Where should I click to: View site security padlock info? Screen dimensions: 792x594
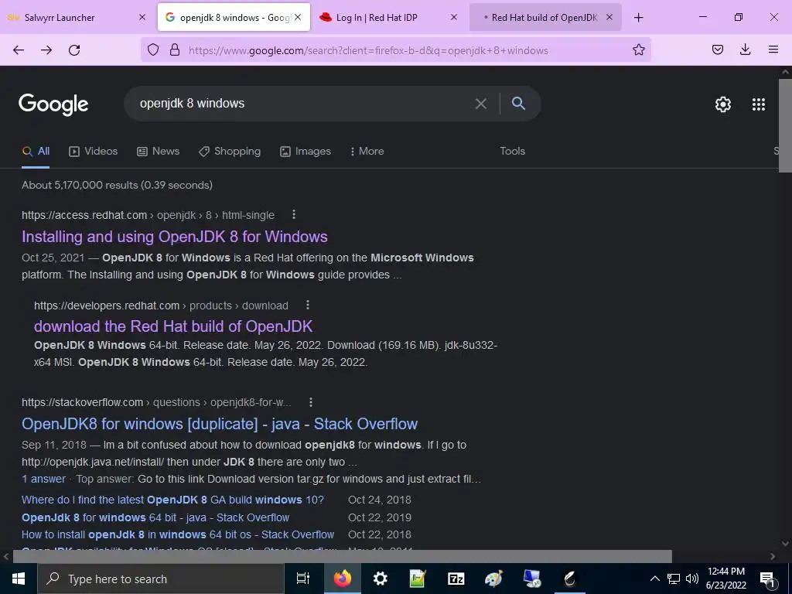point(175,49)
